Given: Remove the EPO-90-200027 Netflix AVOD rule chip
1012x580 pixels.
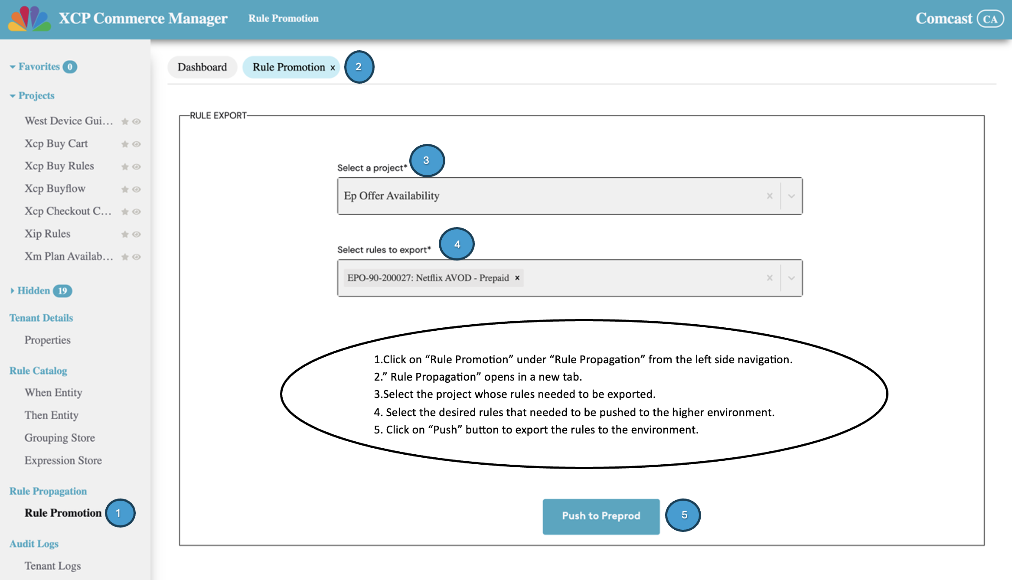Looking at the screenshot, I should pyautogui.click(x=517, y=278).
